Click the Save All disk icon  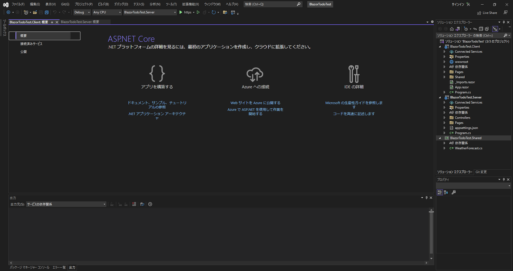coord(47,12)
